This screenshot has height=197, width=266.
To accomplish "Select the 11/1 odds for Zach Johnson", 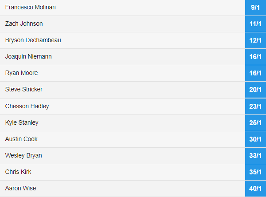I will (255, 24).
